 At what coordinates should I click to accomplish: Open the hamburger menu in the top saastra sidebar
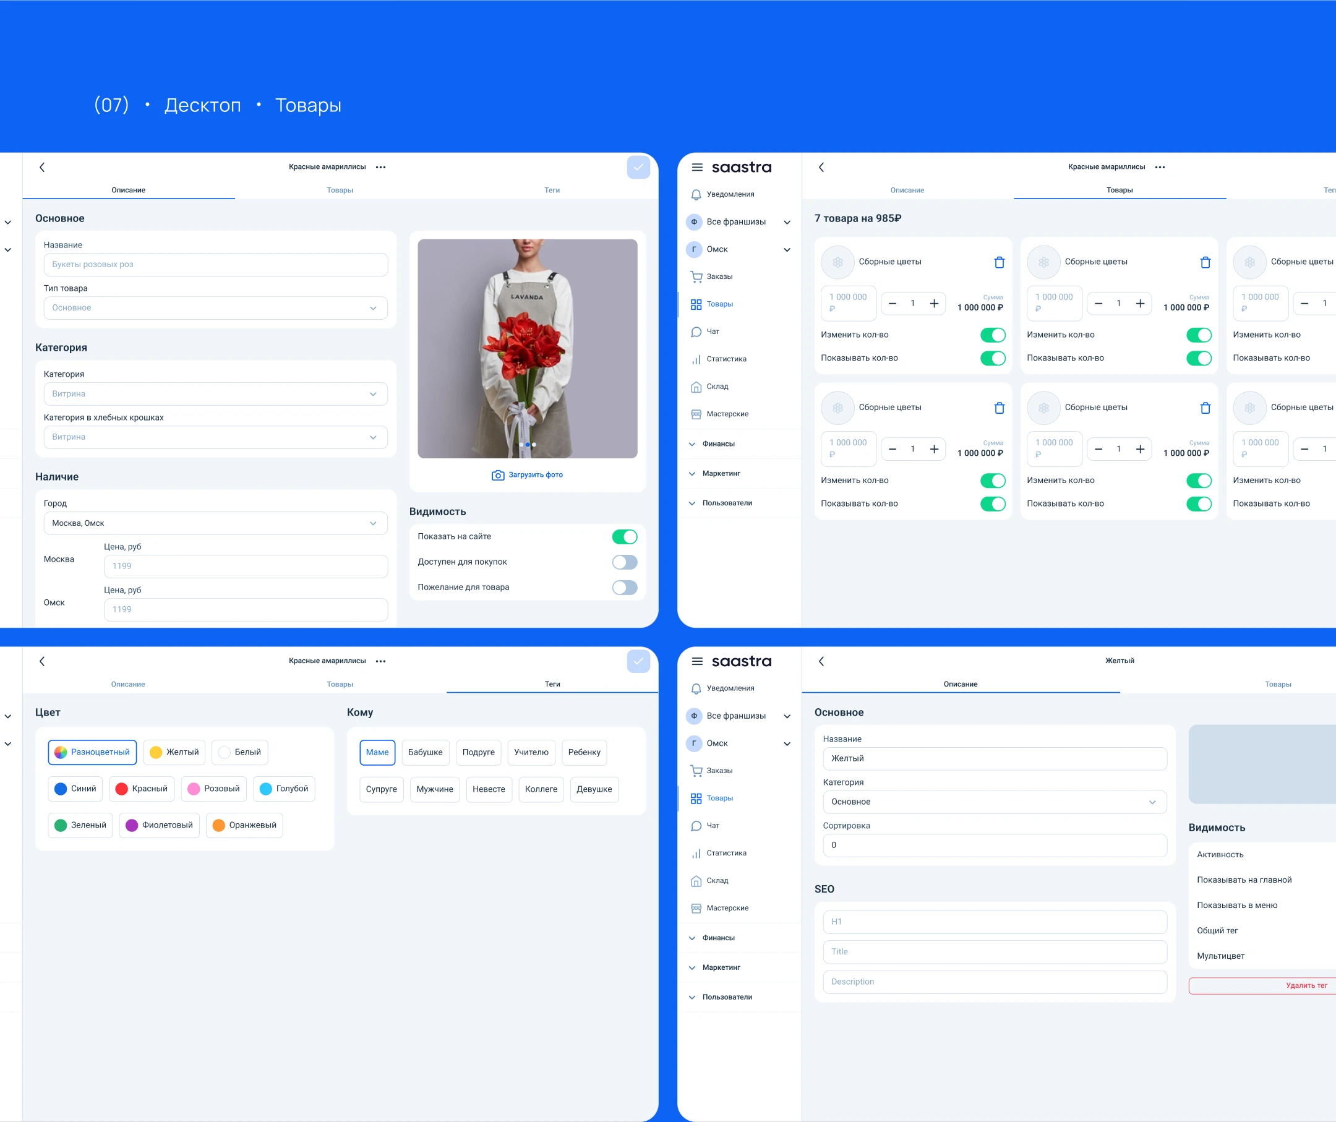tap(697, 167)
